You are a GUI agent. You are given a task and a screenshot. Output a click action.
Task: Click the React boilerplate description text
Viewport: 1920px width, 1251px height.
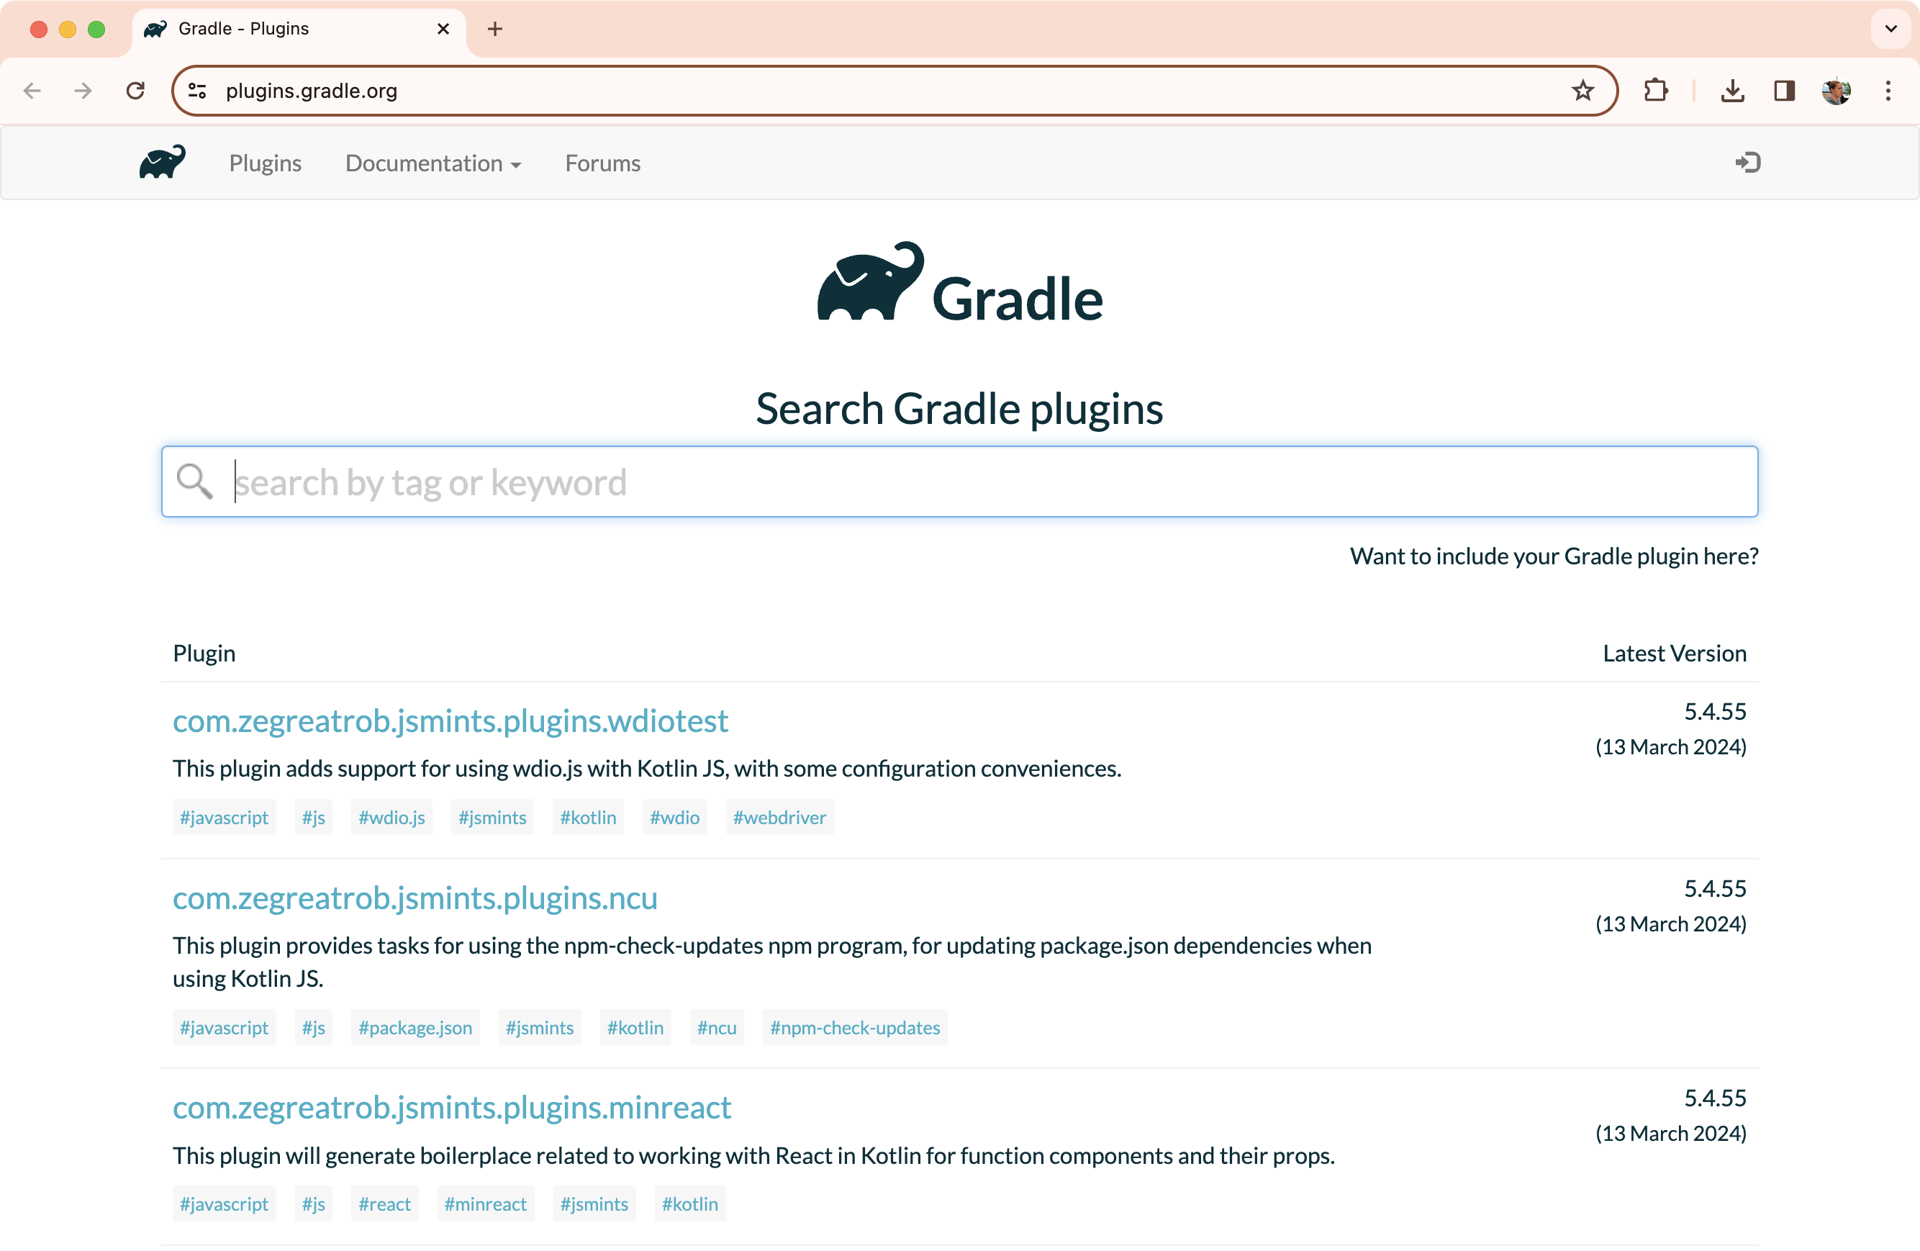click(753, 1157)
